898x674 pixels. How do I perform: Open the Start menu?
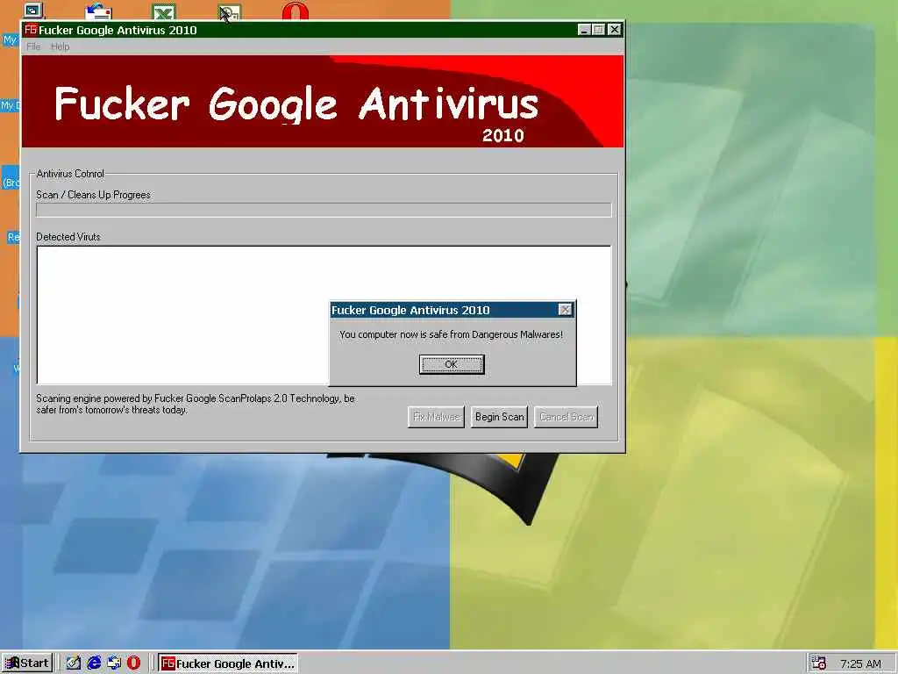(x=27, y=663)
